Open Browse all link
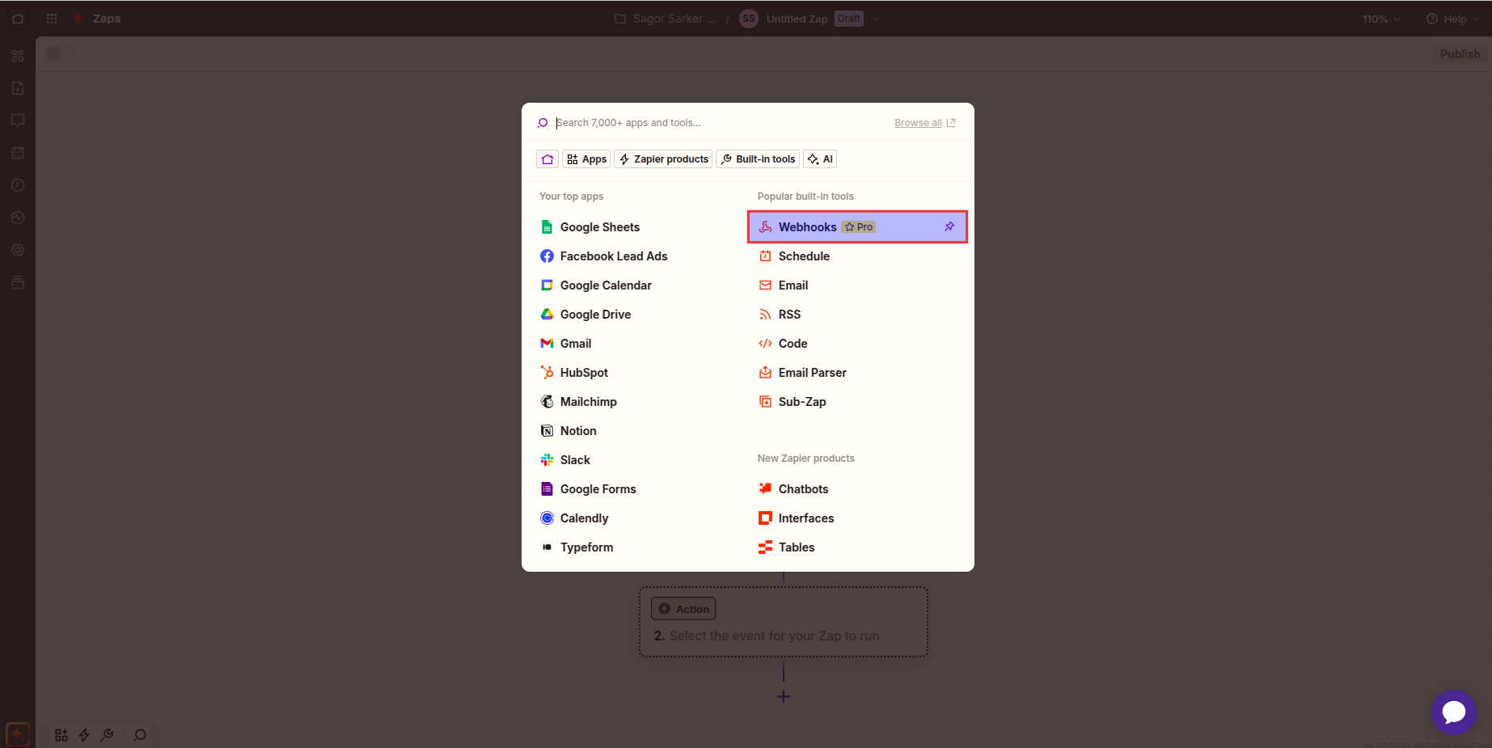This screenshot has width=1492, height=748. click(x=924, y=123)
